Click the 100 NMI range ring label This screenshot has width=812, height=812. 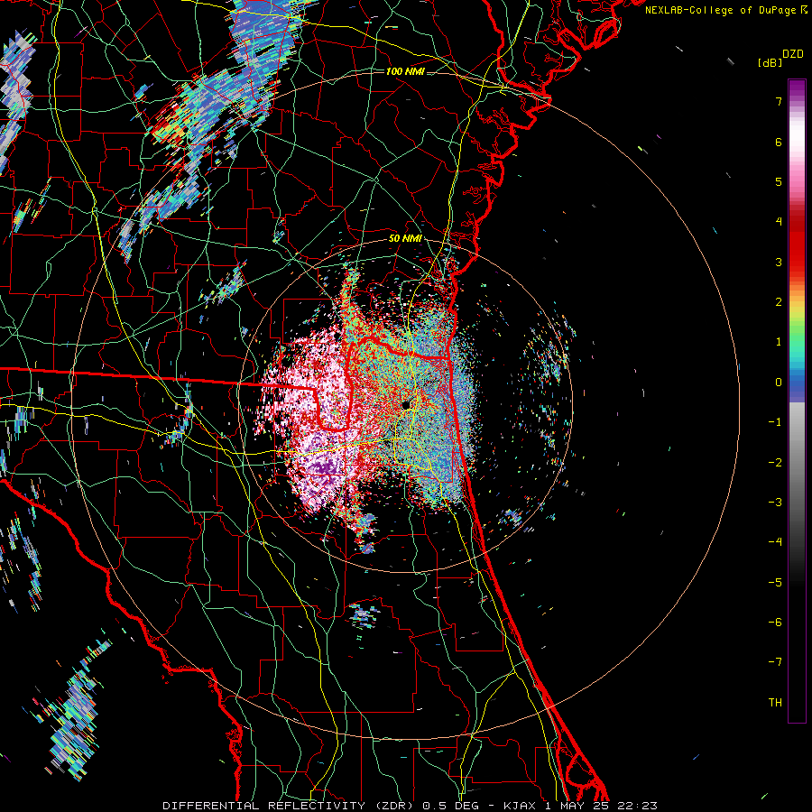(405, 71)
